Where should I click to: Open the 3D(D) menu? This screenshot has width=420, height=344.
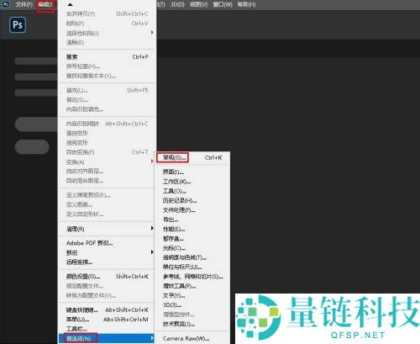coord(177,4)
